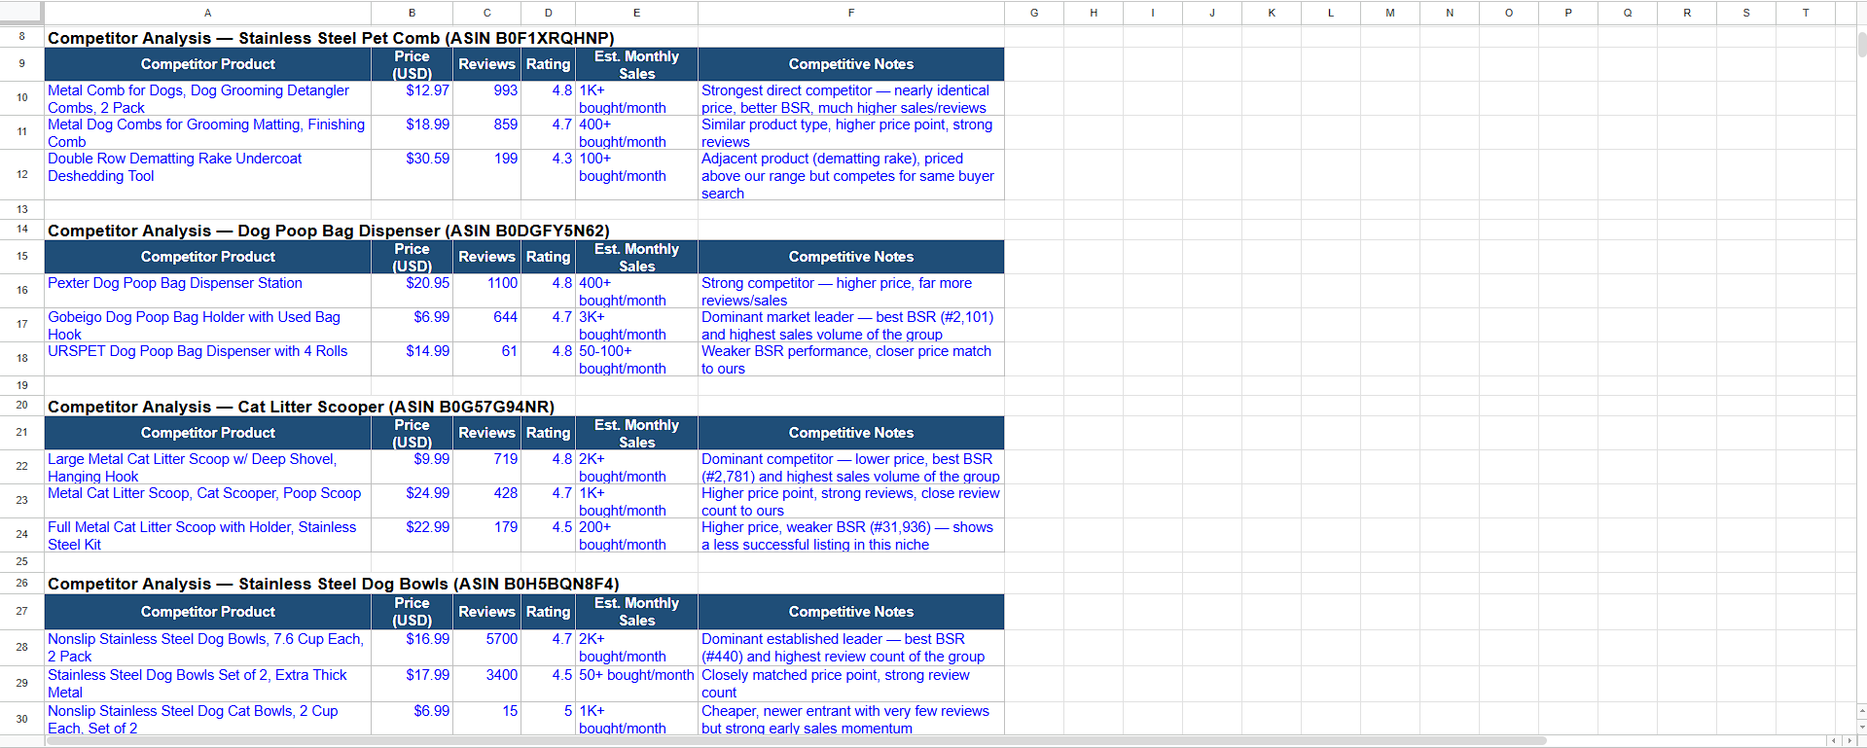The width and height of the screenshot is (1867, 748).
Task: Click the scroll right arrow at bottom
Action: 1849,741
